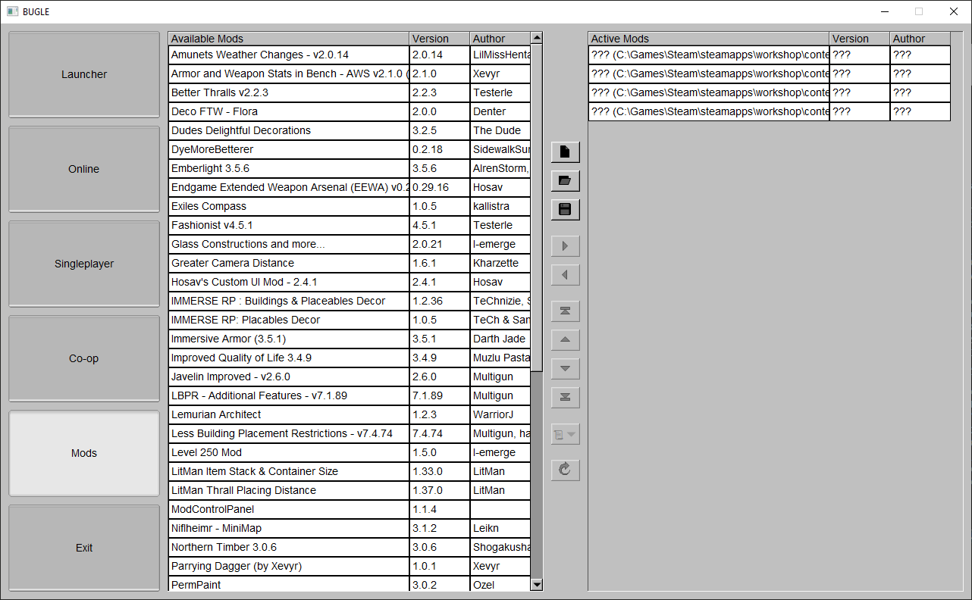Viewport: 972px width, 600px height.
Task: Click the new mod list icon
Action: tap(565, 152)
